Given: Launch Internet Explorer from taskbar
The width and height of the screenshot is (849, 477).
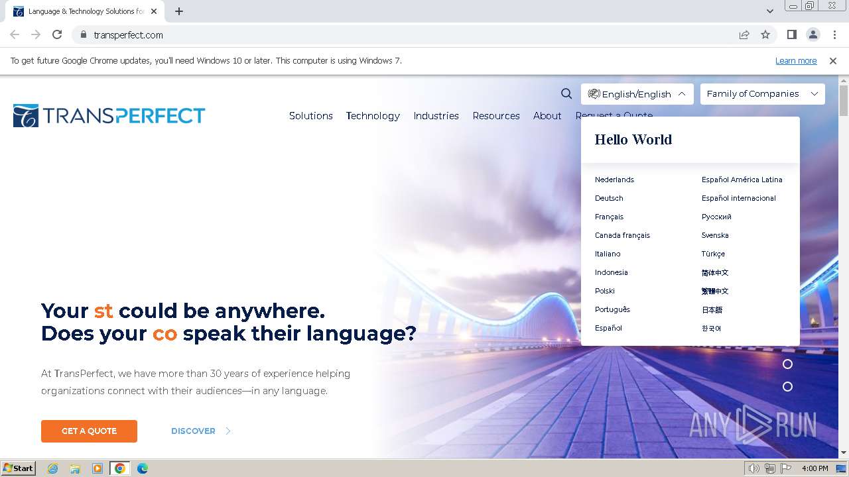Looking at the screenshot, I should [x=53, y=468].
